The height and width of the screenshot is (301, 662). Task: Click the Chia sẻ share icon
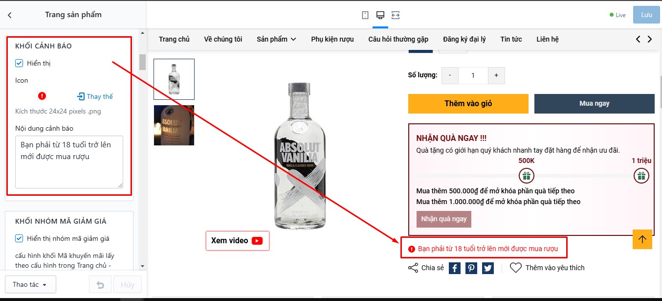pyautogui.click(x=413, y=268)
